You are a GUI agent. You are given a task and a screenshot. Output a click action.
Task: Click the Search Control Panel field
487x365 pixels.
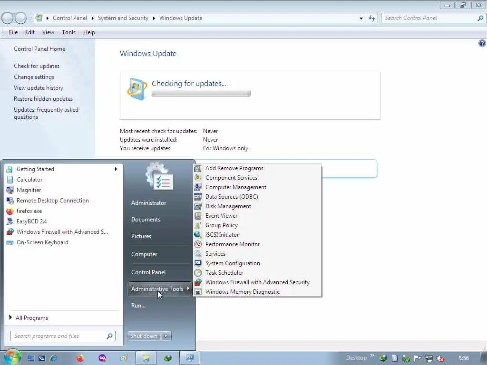click(434, 19)
